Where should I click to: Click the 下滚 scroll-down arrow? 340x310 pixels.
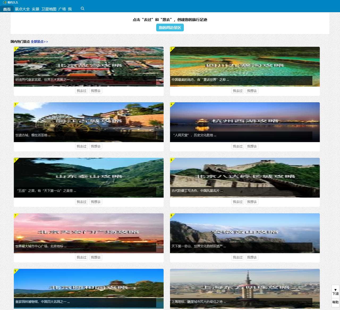[x=335, y=292]
